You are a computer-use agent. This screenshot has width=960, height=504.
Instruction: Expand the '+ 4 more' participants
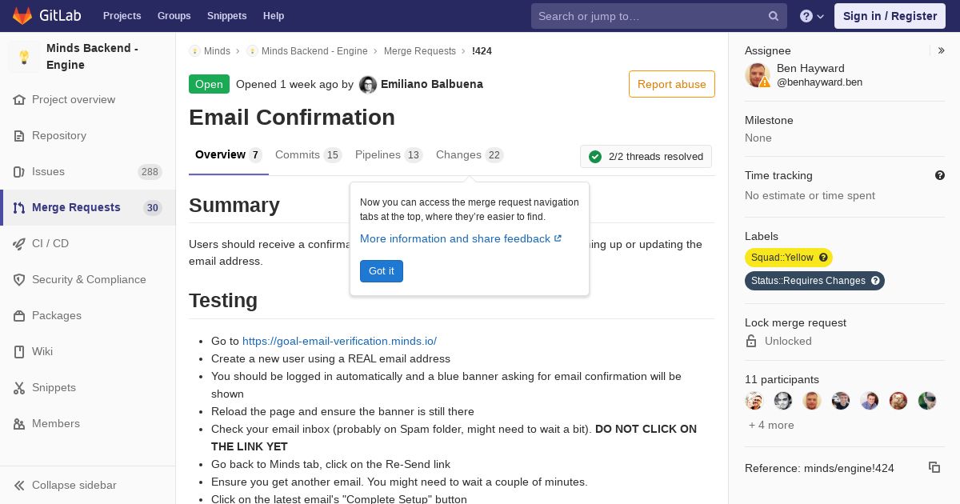click(x=771, y=425)
